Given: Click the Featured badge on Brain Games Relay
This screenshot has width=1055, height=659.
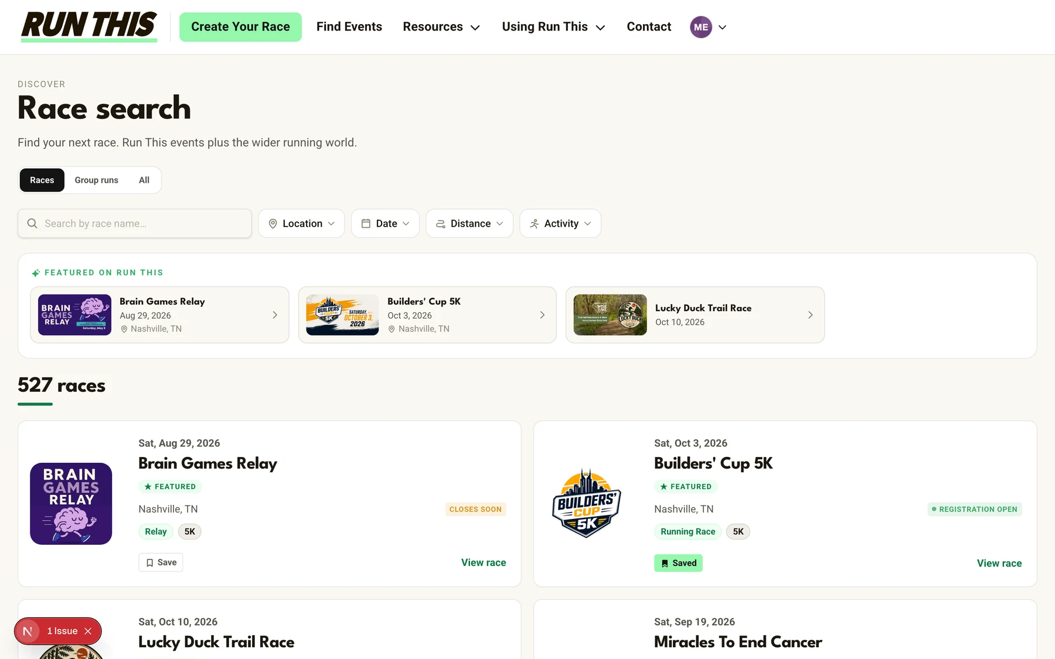Looking at the screenshot, I should pos(170,487).
